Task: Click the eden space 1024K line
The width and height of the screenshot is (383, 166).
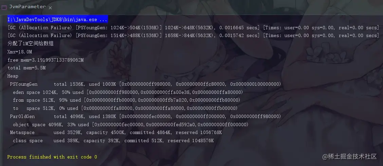Action: (128, 92)
